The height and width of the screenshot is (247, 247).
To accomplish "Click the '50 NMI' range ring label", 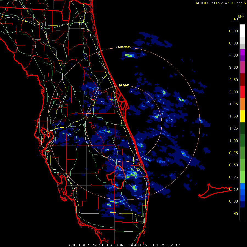I will pyautogui.click(x=123, y=85).
